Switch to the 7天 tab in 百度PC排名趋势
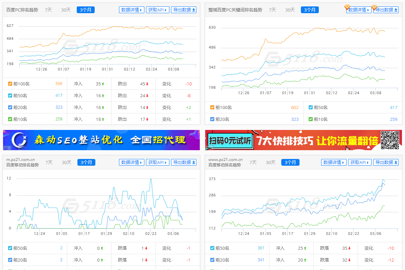Viewport: 405px width, 270px height. coord(48,10)
